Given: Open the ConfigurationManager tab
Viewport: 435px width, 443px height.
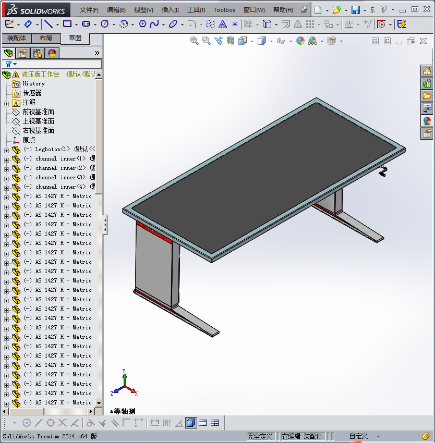Looking at the screenshot, I should coord(38,53).
